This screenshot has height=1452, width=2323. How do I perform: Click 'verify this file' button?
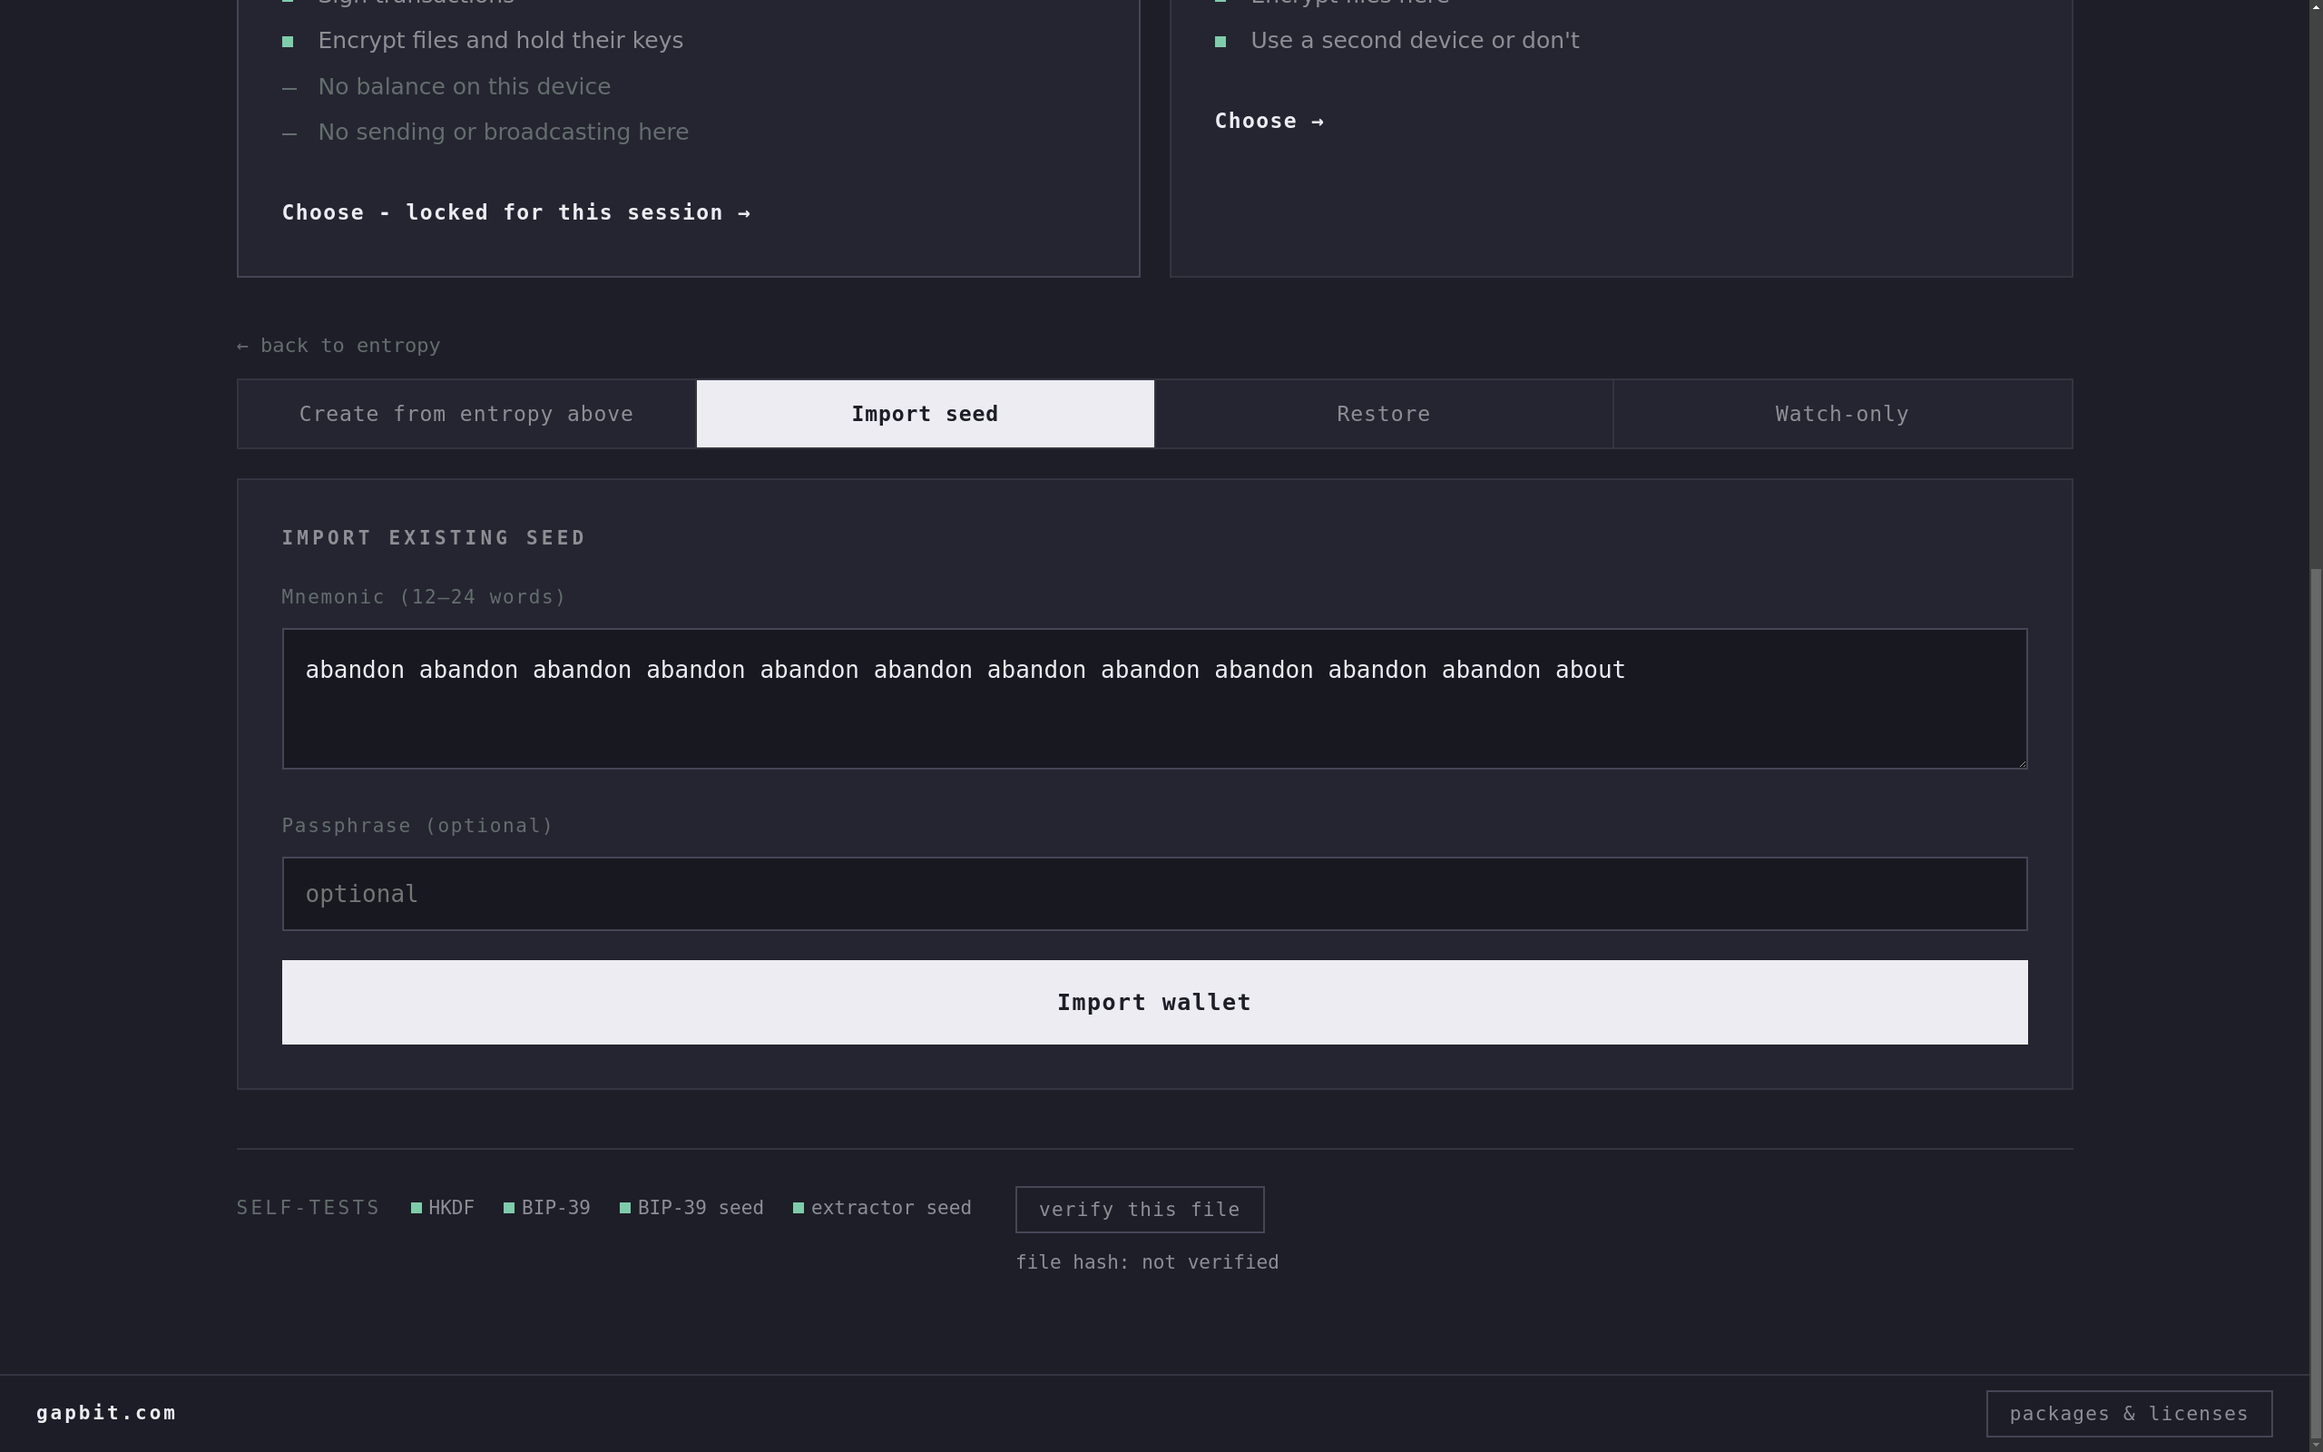(1140, 1210)
